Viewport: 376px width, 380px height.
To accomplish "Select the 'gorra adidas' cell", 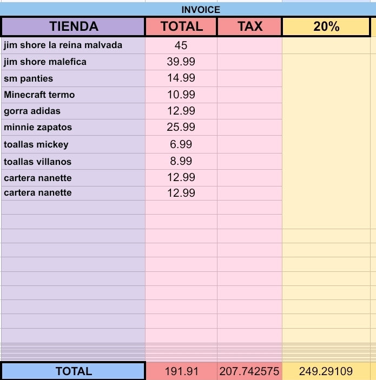I will 74,111.
